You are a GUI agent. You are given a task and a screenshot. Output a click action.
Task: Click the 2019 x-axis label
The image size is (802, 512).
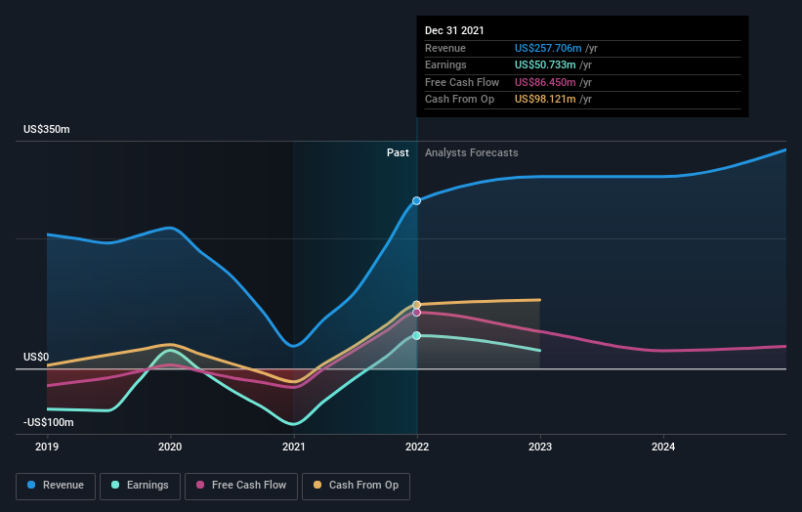[47, 448]
